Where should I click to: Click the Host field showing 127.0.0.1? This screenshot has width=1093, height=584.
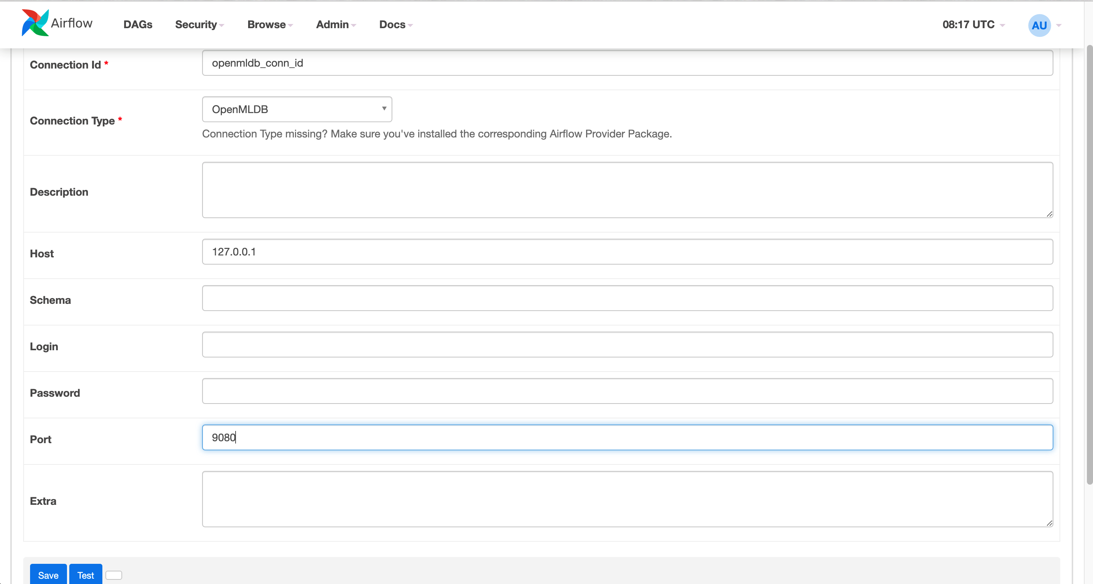click(x=628, y=251)
